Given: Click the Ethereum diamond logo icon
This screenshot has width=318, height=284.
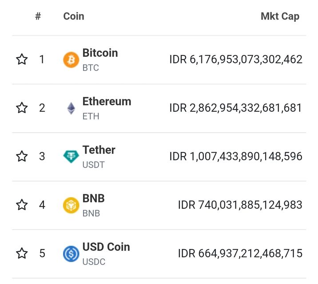Looking at the screenshot, I should tap(71, 108).
